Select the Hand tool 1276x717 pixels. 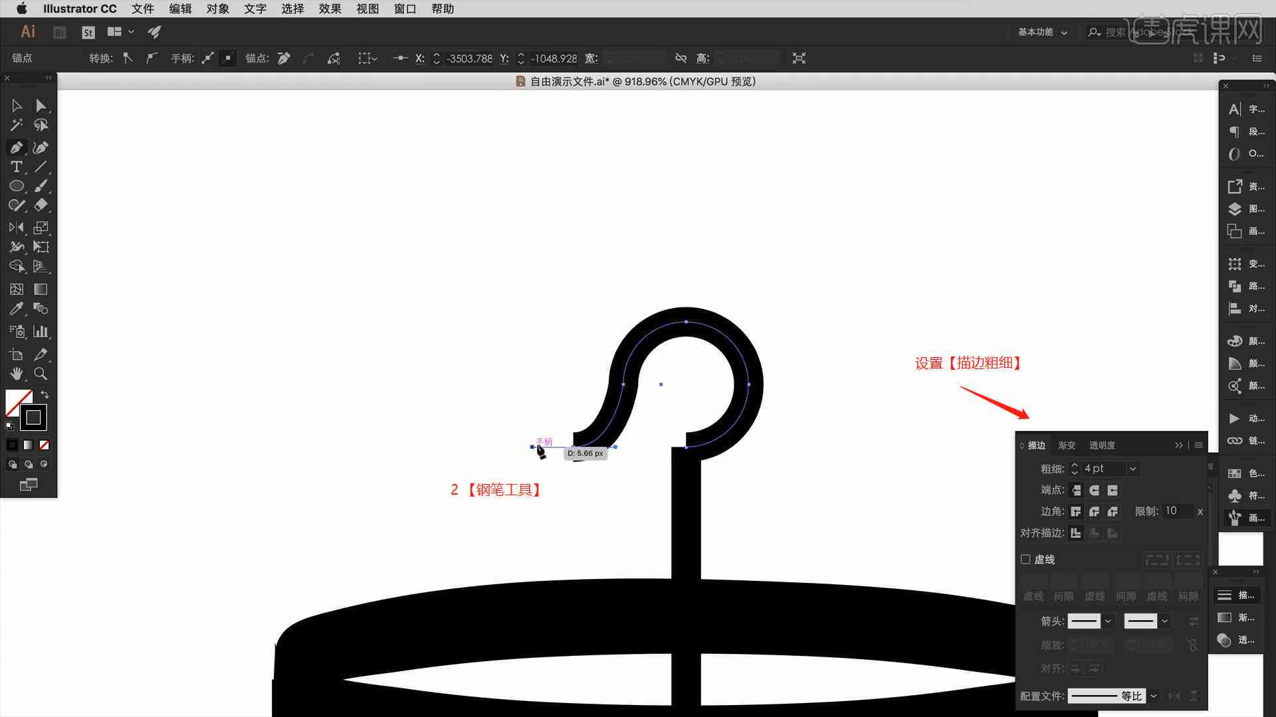point(17,373)
